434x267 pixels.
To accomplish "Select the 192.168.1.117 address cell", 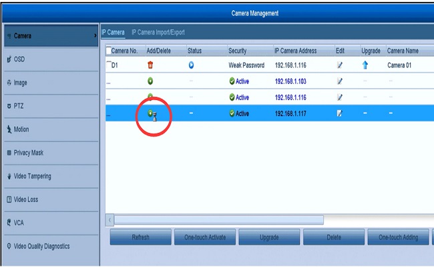I will (x=290, y=113).
